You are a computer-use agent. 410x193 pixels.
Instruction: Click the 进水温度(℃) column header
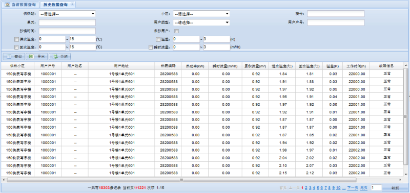282,66
